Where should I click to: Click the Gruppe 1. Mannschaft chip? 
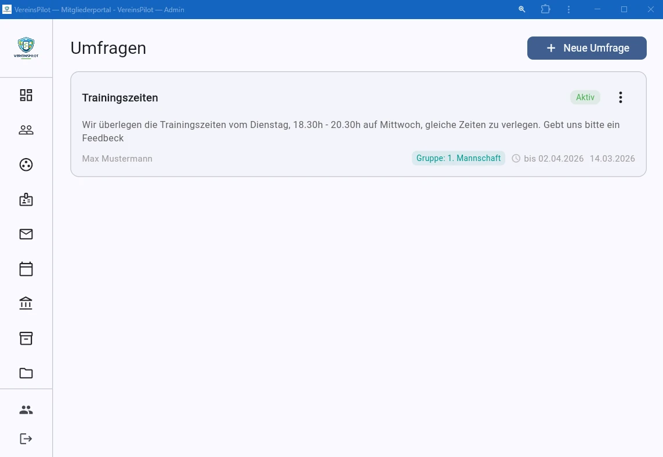tap(458, 158)
